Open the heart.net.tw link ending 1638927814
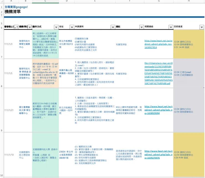The image size is (205, 178). click(158, 44)
